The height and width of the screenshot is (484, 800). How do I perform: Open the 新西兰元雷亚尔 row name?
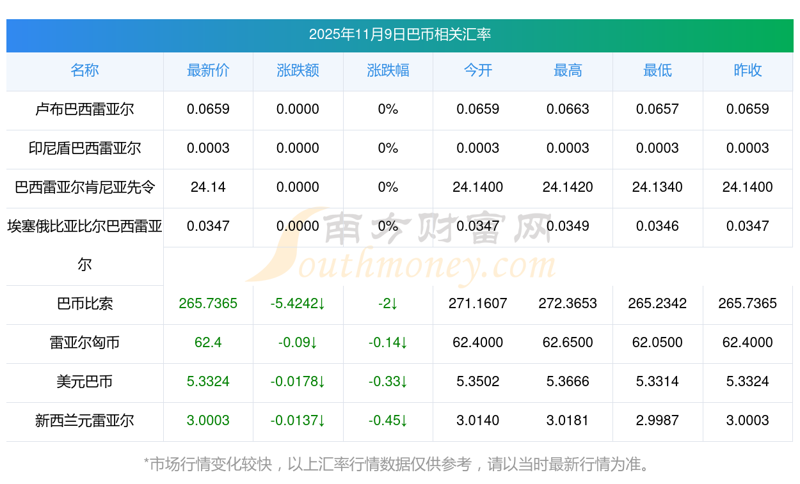tap(84, 421)
